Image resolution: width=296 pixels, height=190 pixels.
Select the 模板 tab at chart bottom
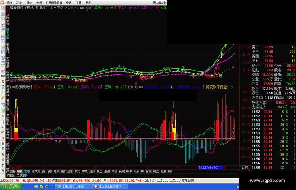[20, 172]
